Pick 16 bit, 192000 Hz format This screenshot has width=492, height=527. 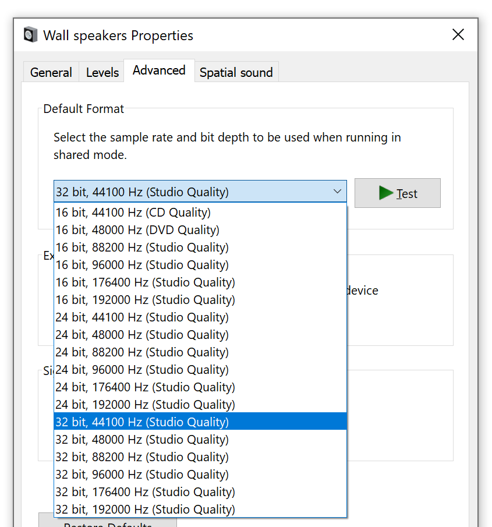click(146, 300)
